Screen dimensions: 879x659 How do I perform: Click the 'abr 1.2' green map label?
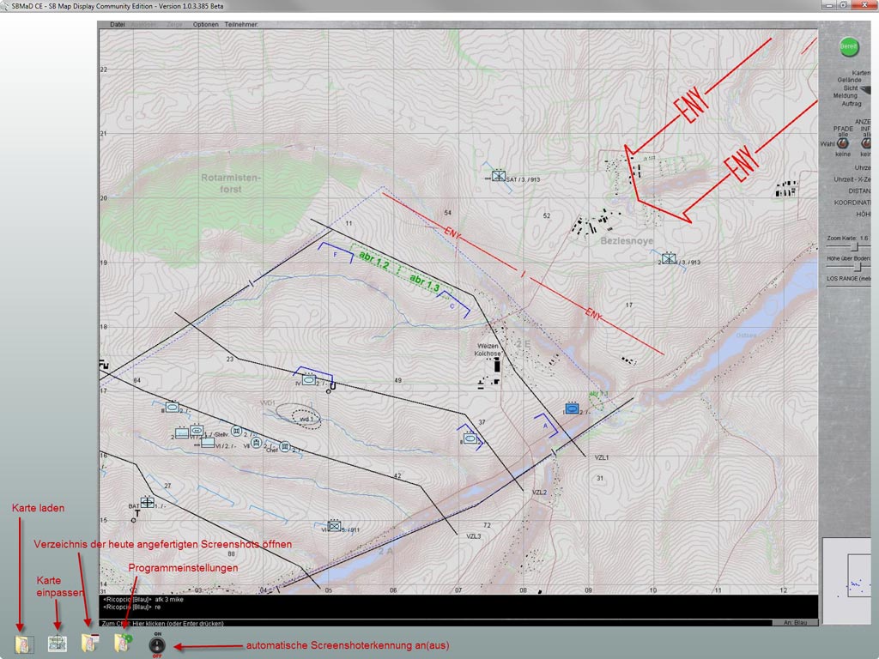374,261
